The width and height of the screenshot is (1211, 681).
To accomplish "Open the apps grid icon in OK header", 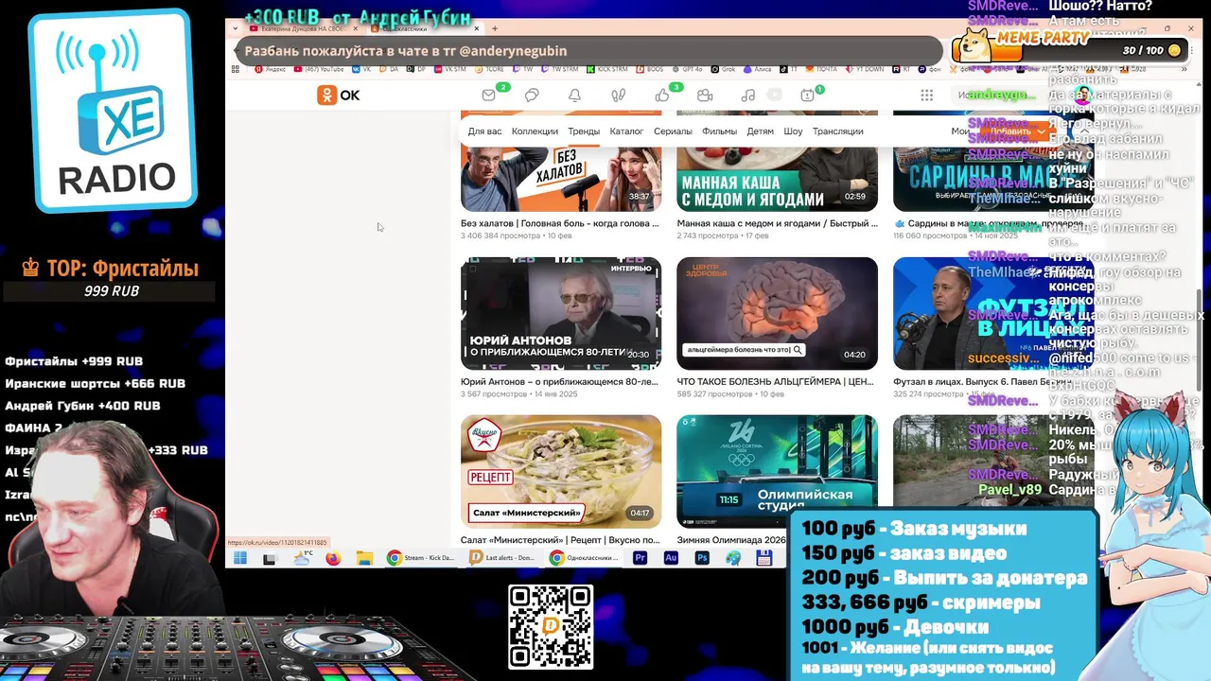I will pyautogui.click(x=926, y=95).
